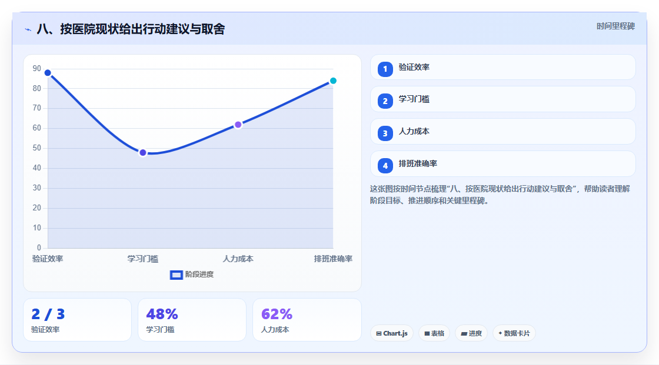Click the y-axis value 0
The height and width of the screenshot is (365, 659).
point(39,248)
